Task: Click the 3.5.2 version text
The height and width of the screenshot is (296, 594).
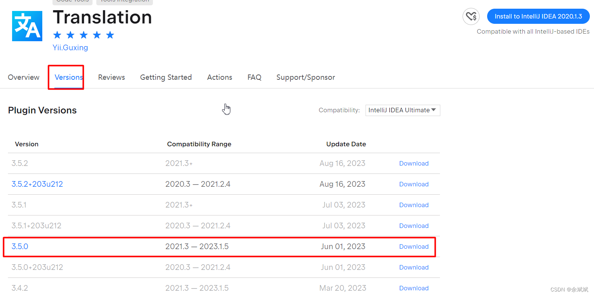Action: [20, 163]
